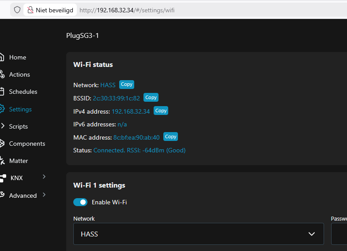Open the Schedules menu item
347x251 pixels.
click(23, 92)
